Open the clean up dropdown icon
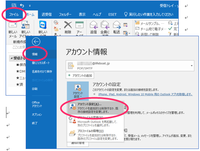The image size is (200, 151). 57,29
